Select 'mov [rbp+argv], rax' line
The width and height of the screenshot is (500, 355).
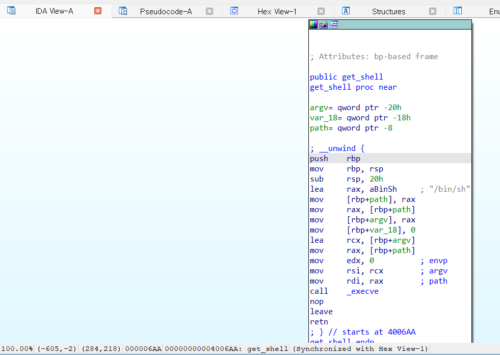362,220
